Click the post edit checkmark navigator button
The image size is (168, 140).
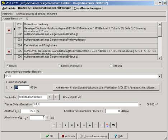pos(96,125)
